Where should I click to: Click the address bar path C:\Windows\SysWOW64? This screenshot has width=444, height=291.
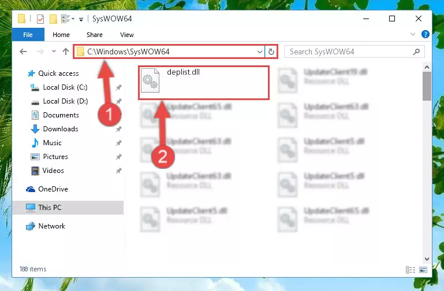128,51
